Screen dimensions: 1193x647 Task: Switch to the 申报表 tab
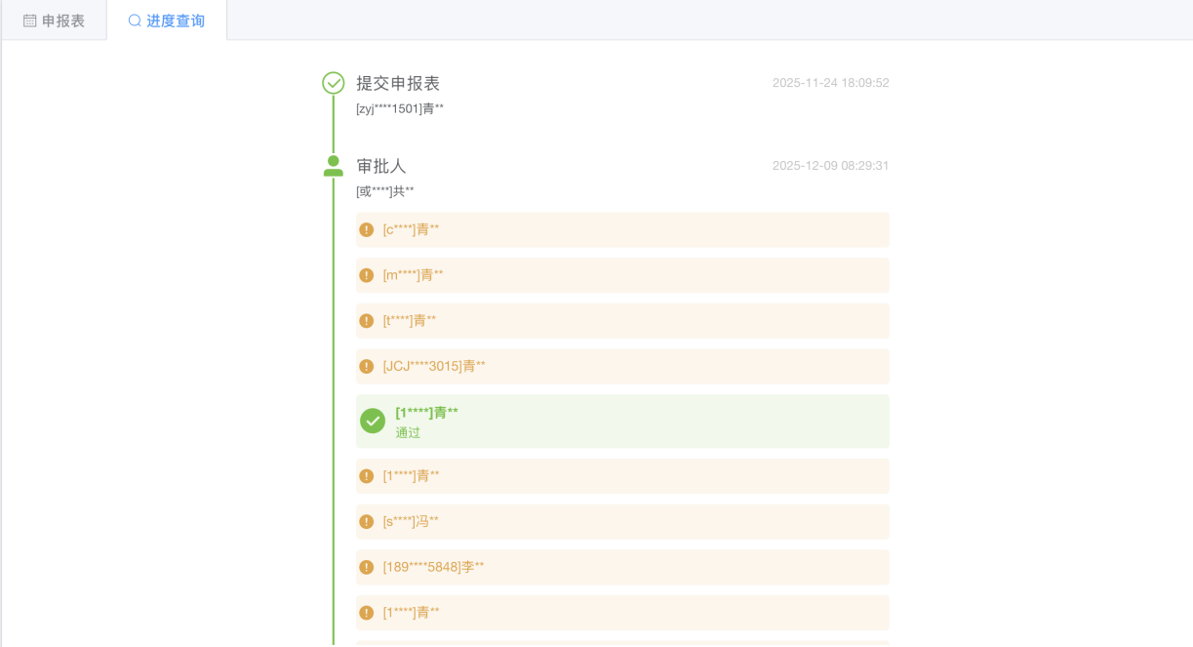[63, 20]
